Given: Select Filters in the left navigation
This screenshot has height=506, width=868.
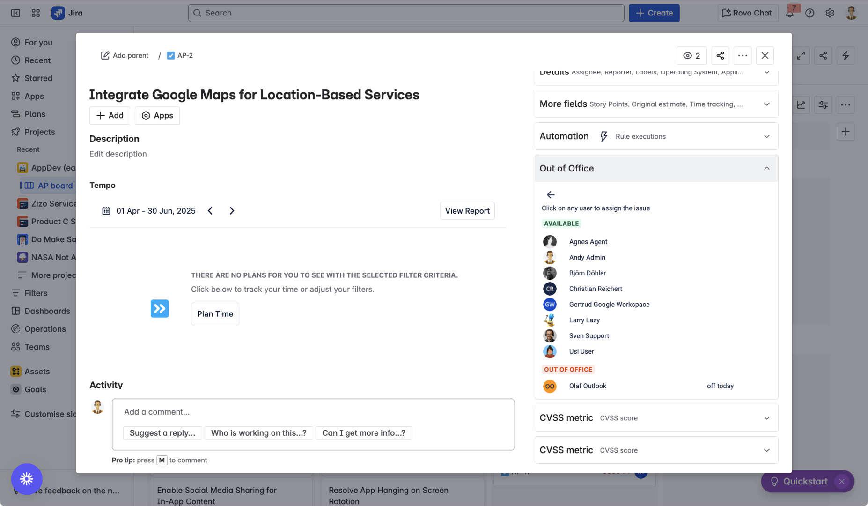Looking at the screenshot, I should coord(36,293).
